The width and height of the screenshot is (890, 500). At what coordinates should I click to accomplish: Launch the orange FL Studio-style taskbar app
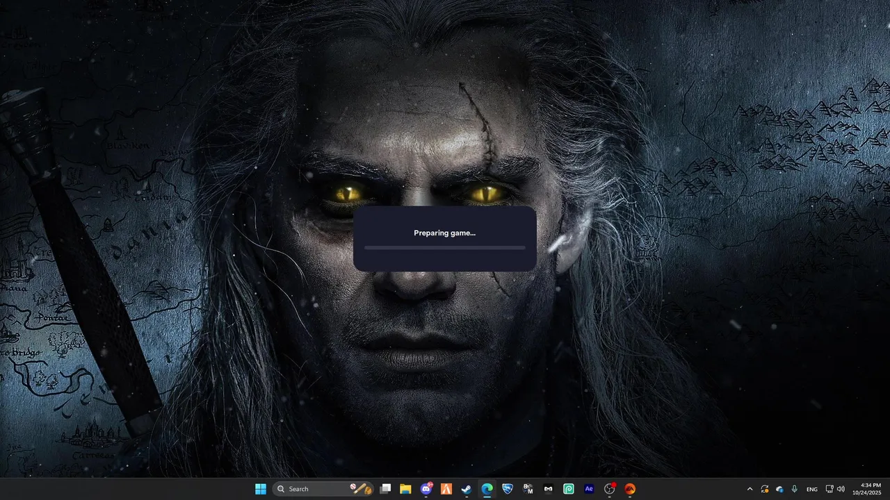(446, 489)
